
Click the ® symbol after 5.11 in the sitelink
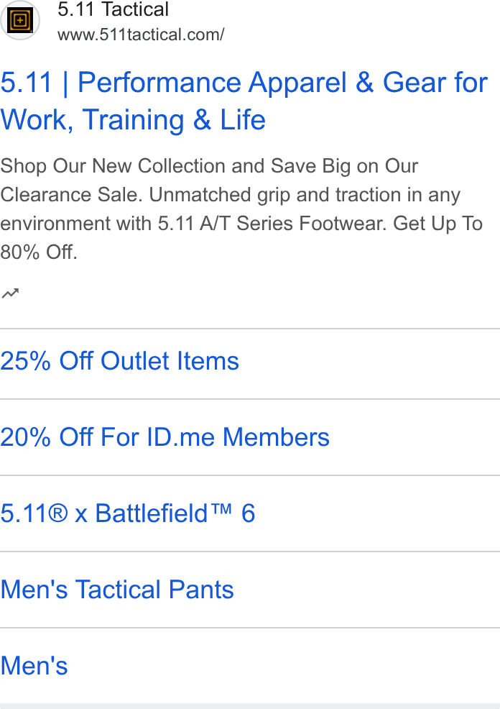pyautogui.click(x=57, y=513)
